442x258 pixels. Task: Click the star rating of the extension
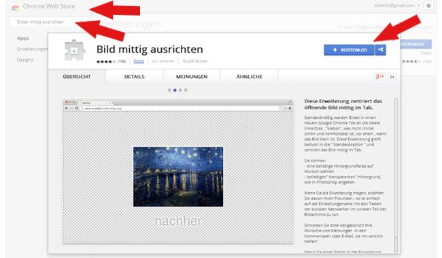(x=106, y=61)
